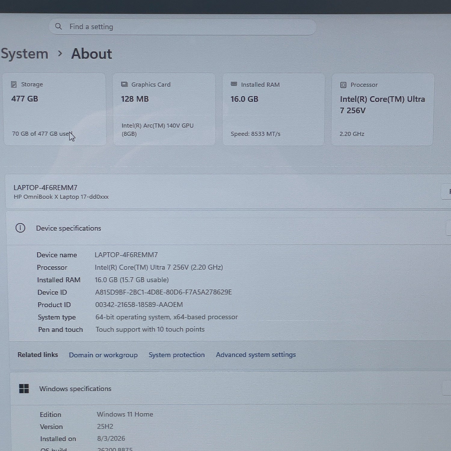Viewport: 451px width, 451px height.
Task: Focus the Find a setting search box
Action: 183,27
